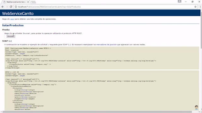Click the WebServiceCarrito page heading

(18, 13)
